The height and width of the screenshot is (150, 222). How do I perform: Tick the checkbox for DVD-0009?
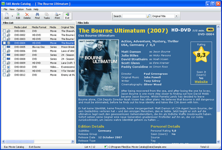4,63
